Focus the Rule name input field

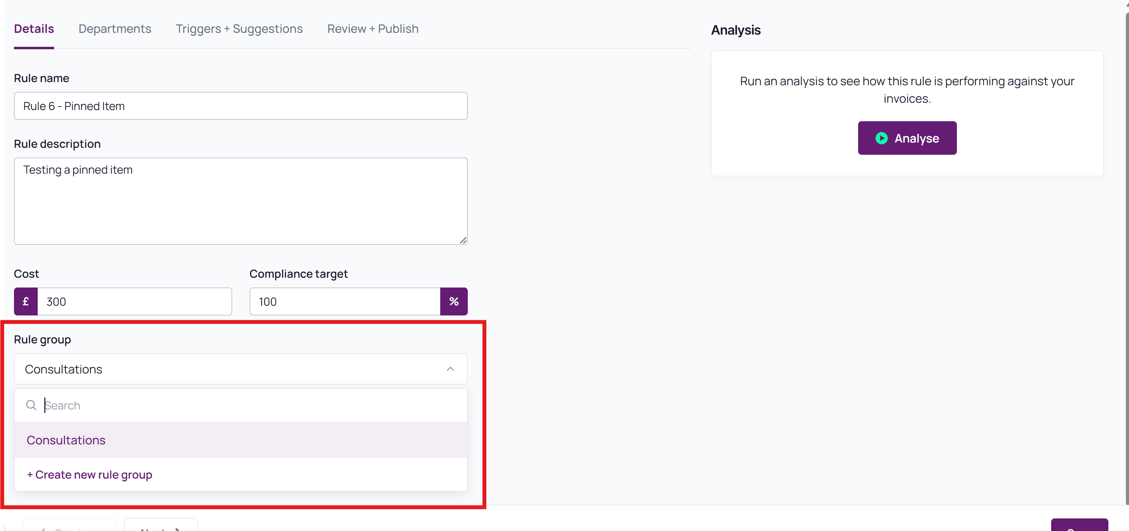point(241,106)
